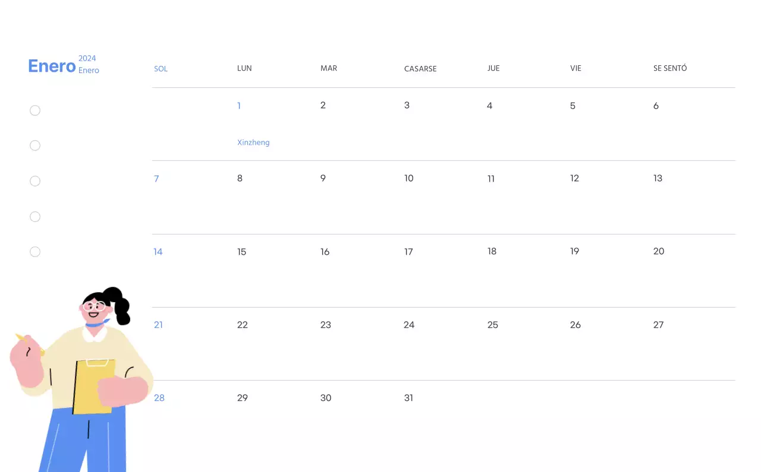The image size is (761, 472).
Task: Select the third circle in the left sidebar
Action: 35,181
